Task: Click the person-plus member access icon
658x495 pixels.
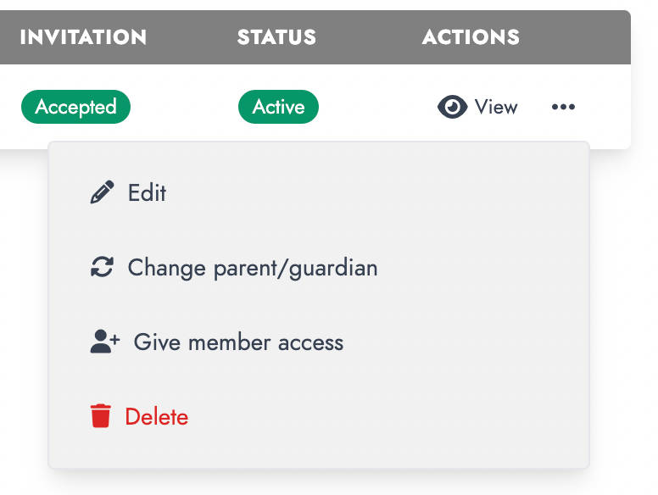Action: coord(105,342)
